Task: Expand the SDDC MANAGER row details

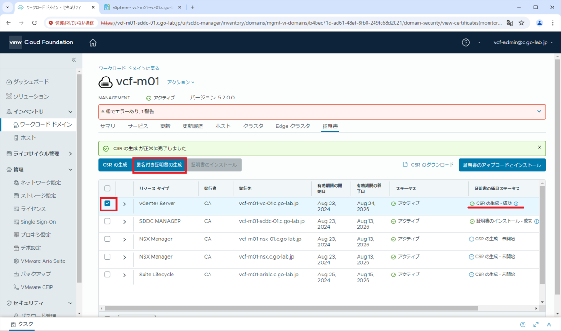Action: [x=125, y=222]
